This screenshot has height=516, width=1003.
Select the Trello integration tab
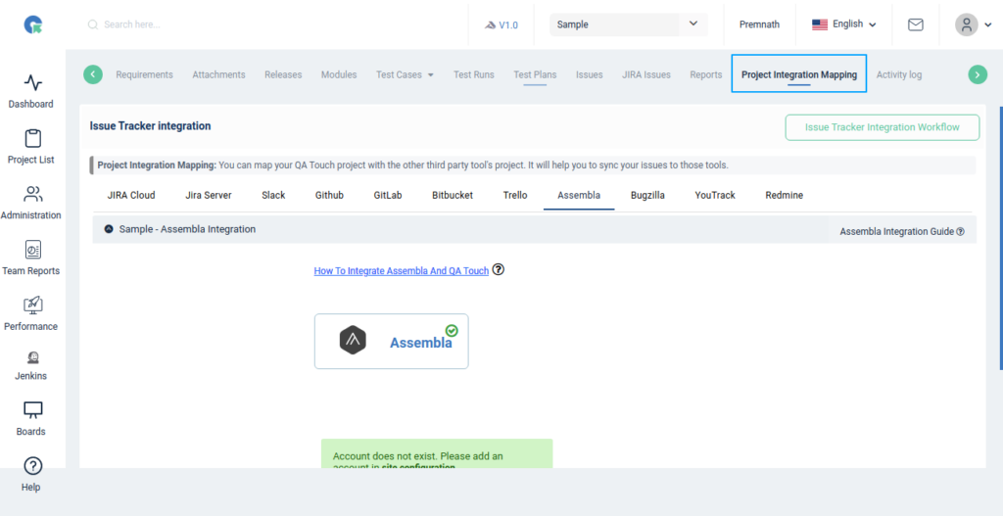coord(515,195)
